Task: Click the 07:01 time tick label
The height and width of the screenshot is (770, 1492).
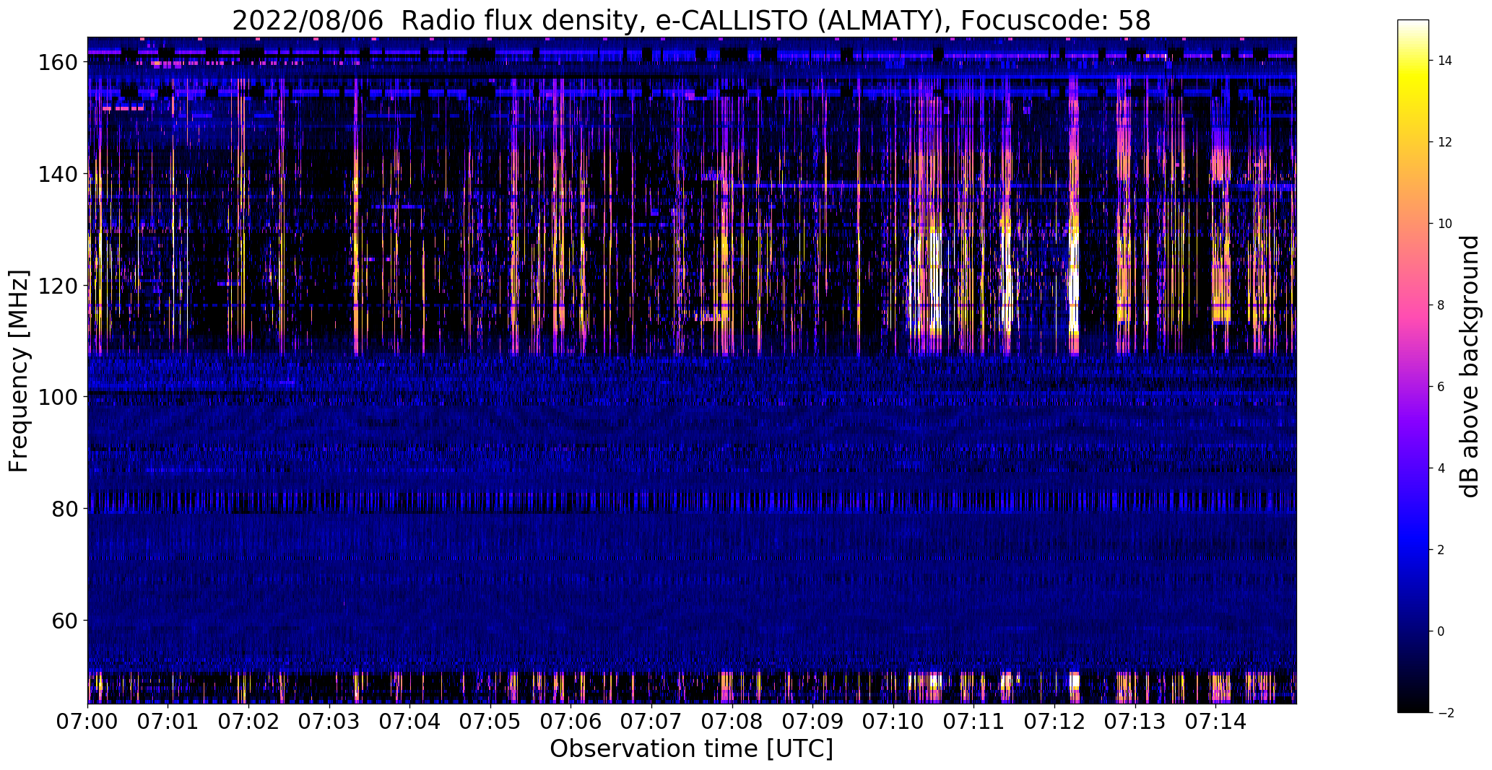Action: tap(168, 721)
